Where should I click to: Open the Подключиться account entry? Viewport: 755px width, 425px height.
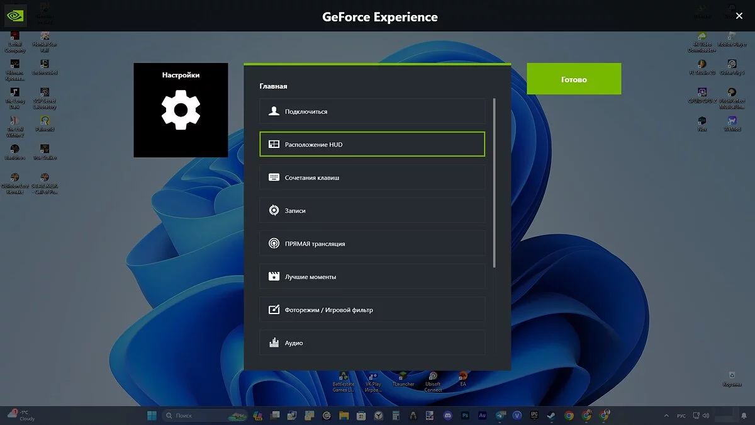tap(372, 111)
